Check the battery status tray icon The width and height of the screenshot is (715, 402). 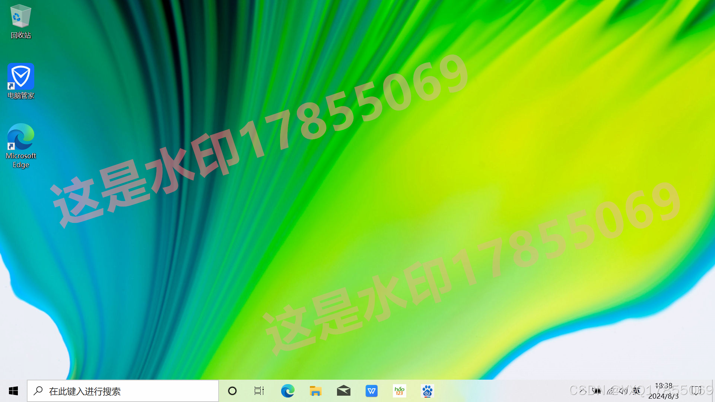coord(597,390)
